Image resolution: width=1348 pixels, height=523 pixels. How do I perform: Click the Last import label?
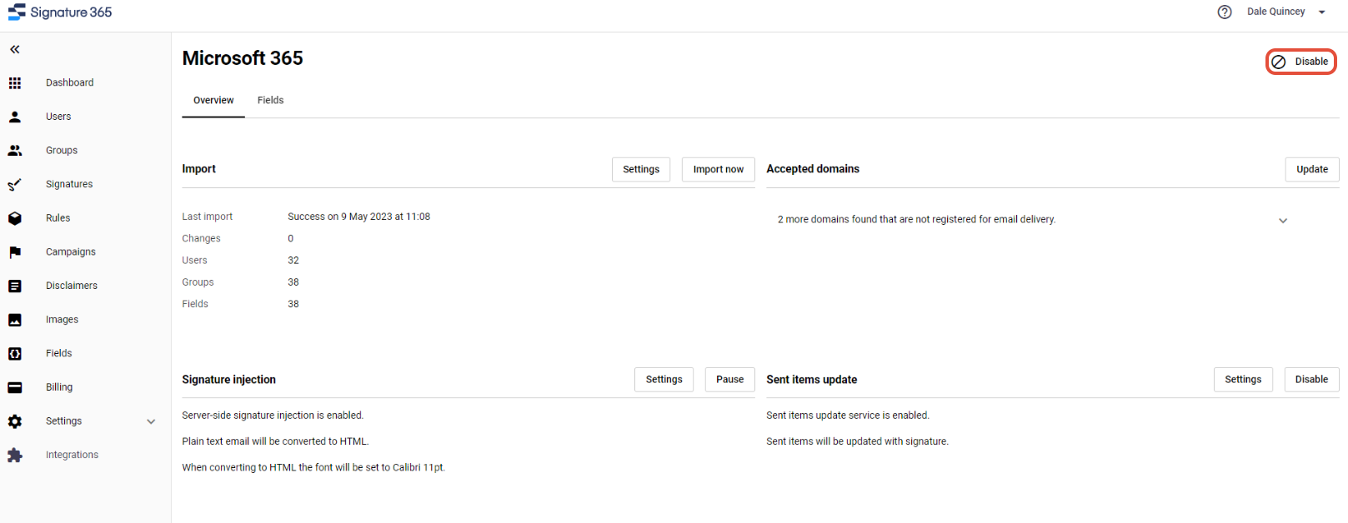point(208,217)
